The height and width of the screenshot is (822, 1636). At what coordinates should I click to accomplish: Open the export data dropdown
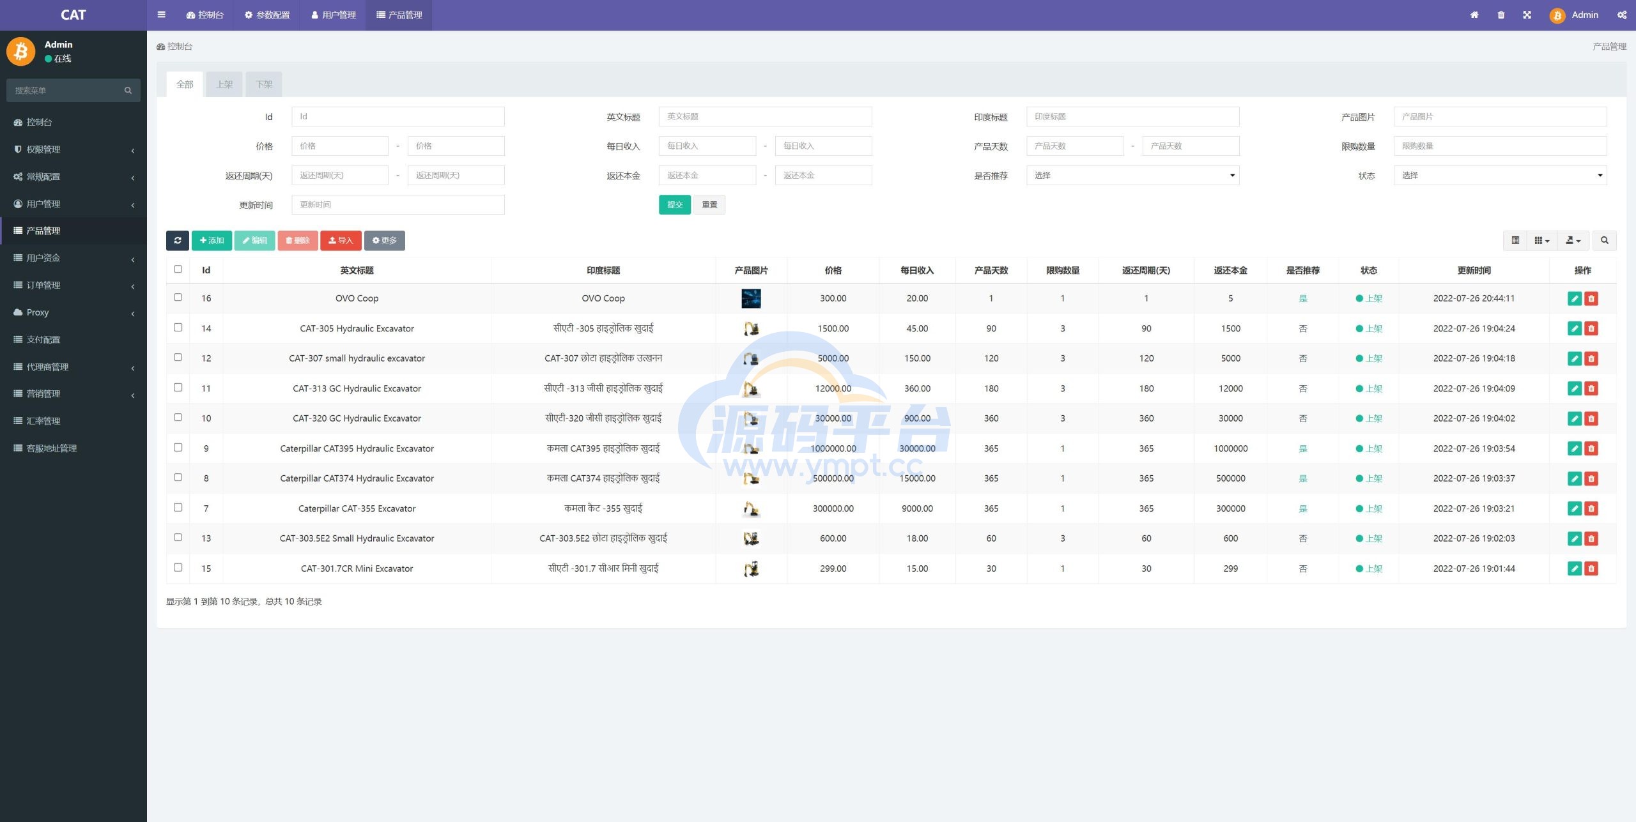point(1573,240)
